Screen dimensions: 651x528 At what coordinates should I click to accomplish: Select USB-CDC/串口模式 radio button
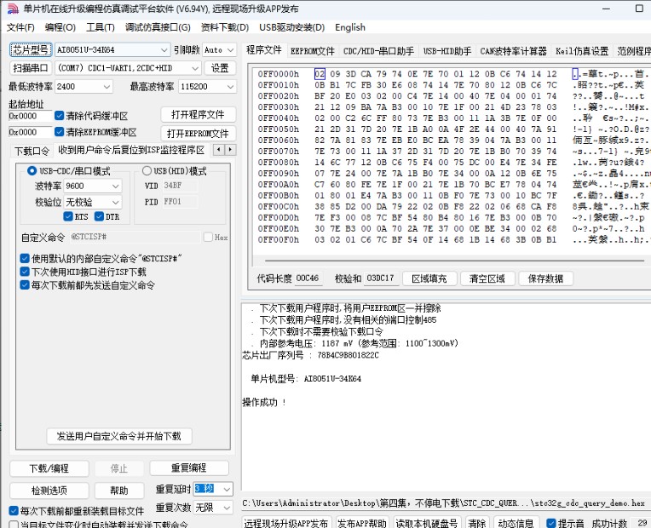click(x=32, y=170)
